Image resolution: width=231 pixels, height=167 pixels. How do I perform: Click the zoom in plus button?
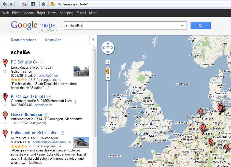(x=108, y=78)
